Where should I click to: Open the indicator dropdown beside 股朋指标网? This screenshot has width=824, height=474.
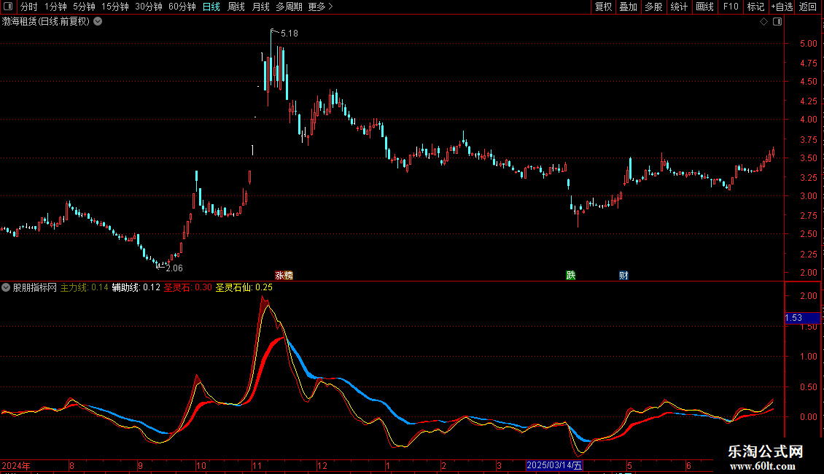click(x=6, y=287)
